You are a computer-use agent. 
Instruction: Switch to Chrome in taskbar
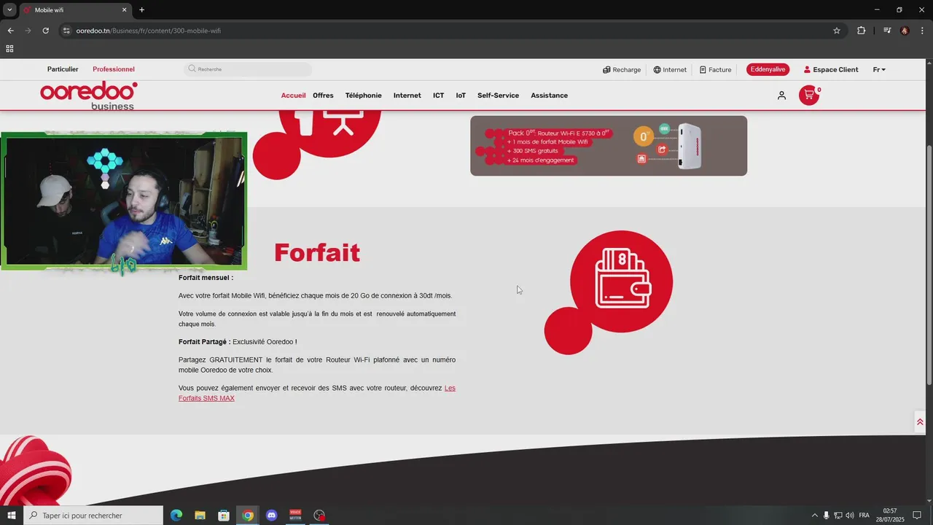tap(248, 516)
